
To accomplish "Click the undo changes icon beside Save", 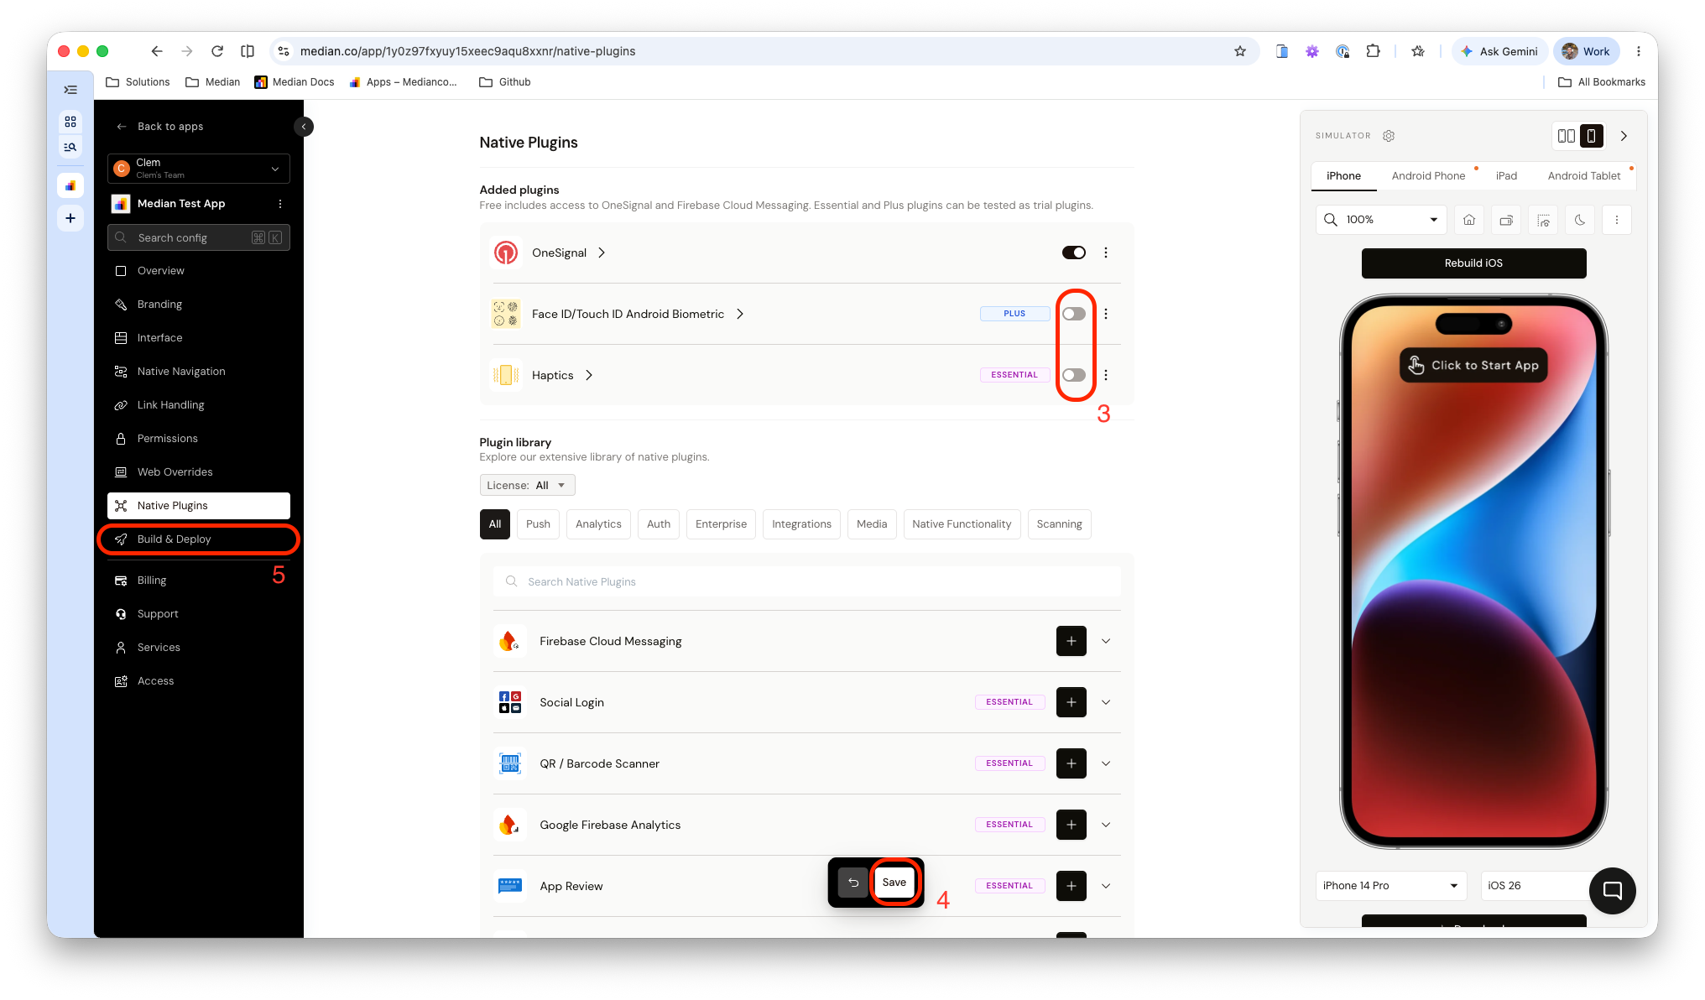I will (853, 883).
